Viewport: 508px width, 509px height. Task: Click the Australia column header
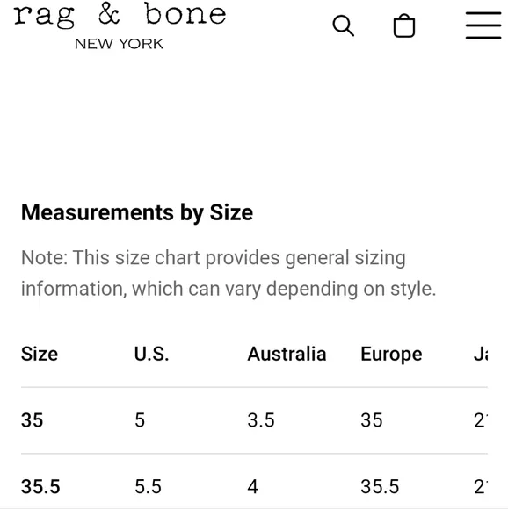(x=287, y=354)
